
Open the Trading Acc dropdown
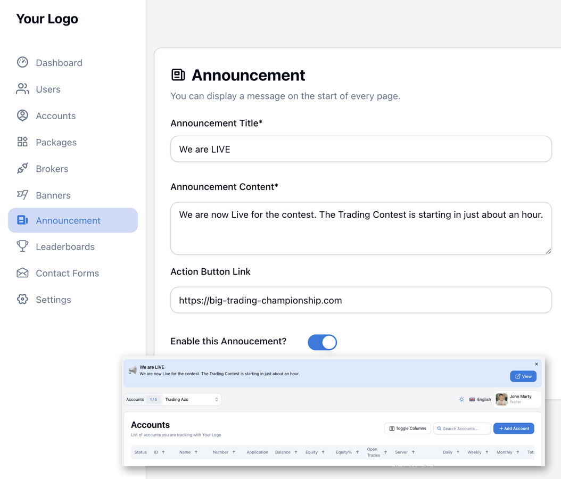(x=191, y=399)
